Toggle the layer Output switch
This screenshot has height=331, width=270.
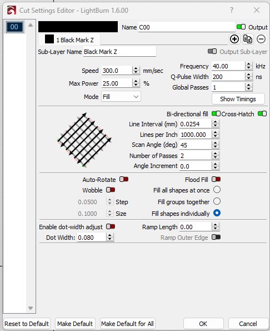coord(241,27)
